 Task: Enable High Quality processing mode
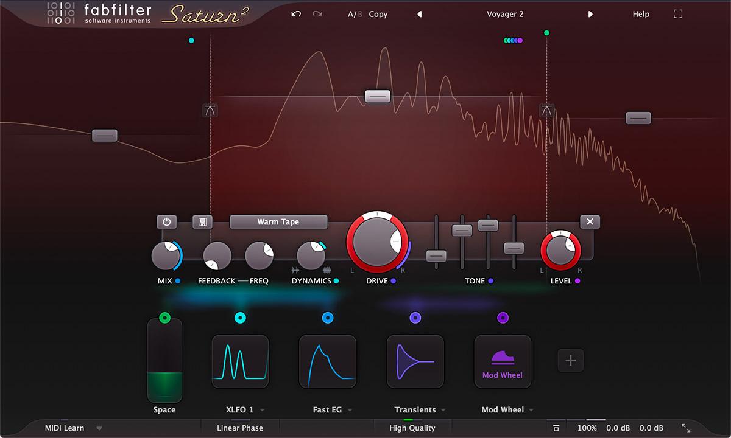(412, 428)
